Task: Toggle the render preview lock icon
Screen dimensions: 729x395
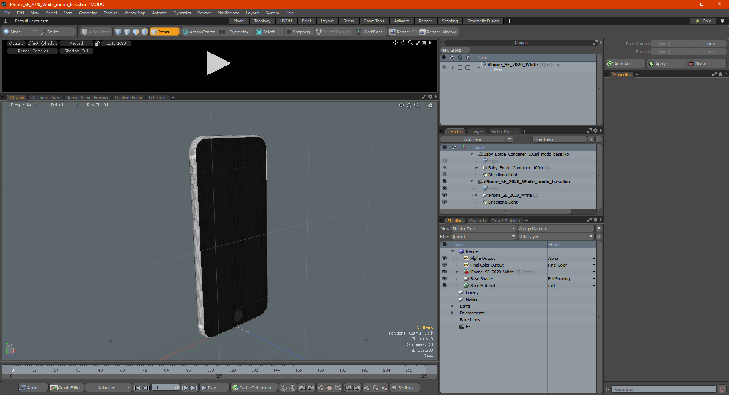Action: [x=97, y=43]
